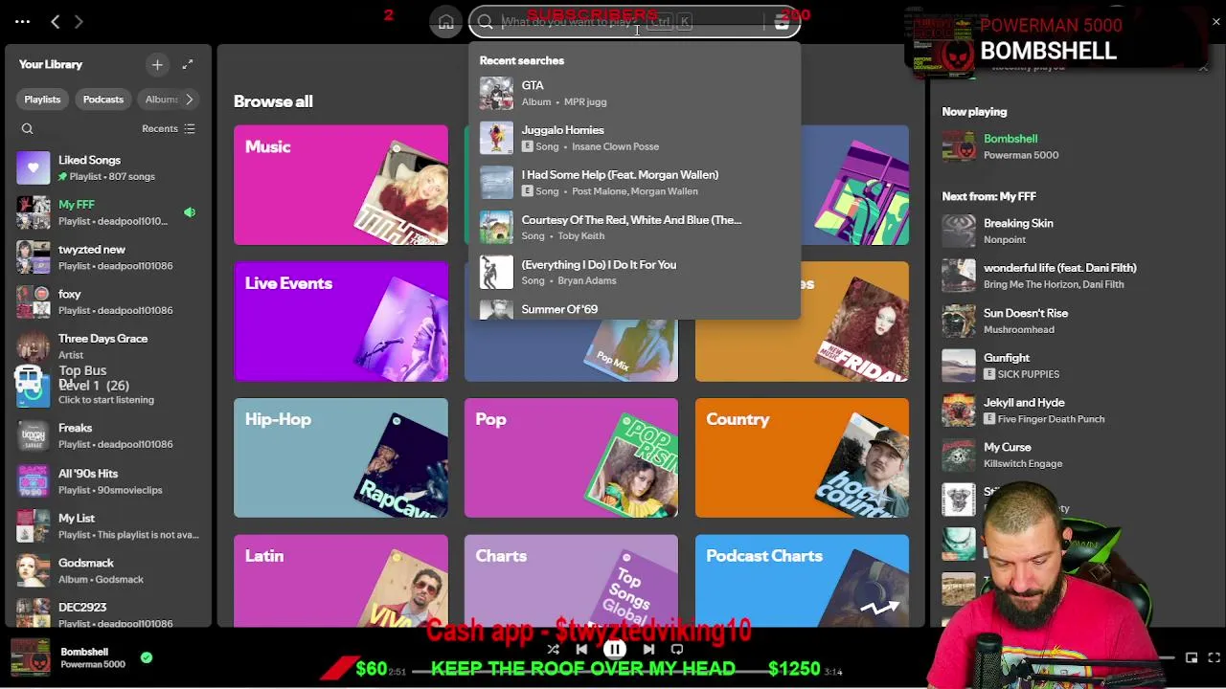
Task: Open the Browse icon in search bar
Action: (782, 23)
